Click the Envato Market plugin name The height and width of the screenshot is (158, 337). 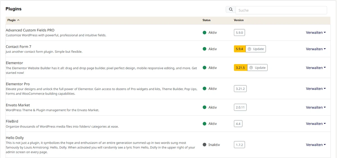(18, 105)
